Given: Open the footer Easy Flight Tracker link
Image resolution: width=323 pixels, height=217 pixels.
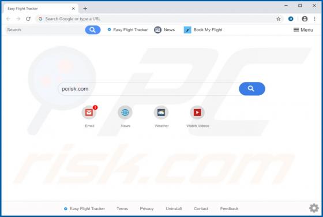Looking at the screenshot, I should point(84,208).
